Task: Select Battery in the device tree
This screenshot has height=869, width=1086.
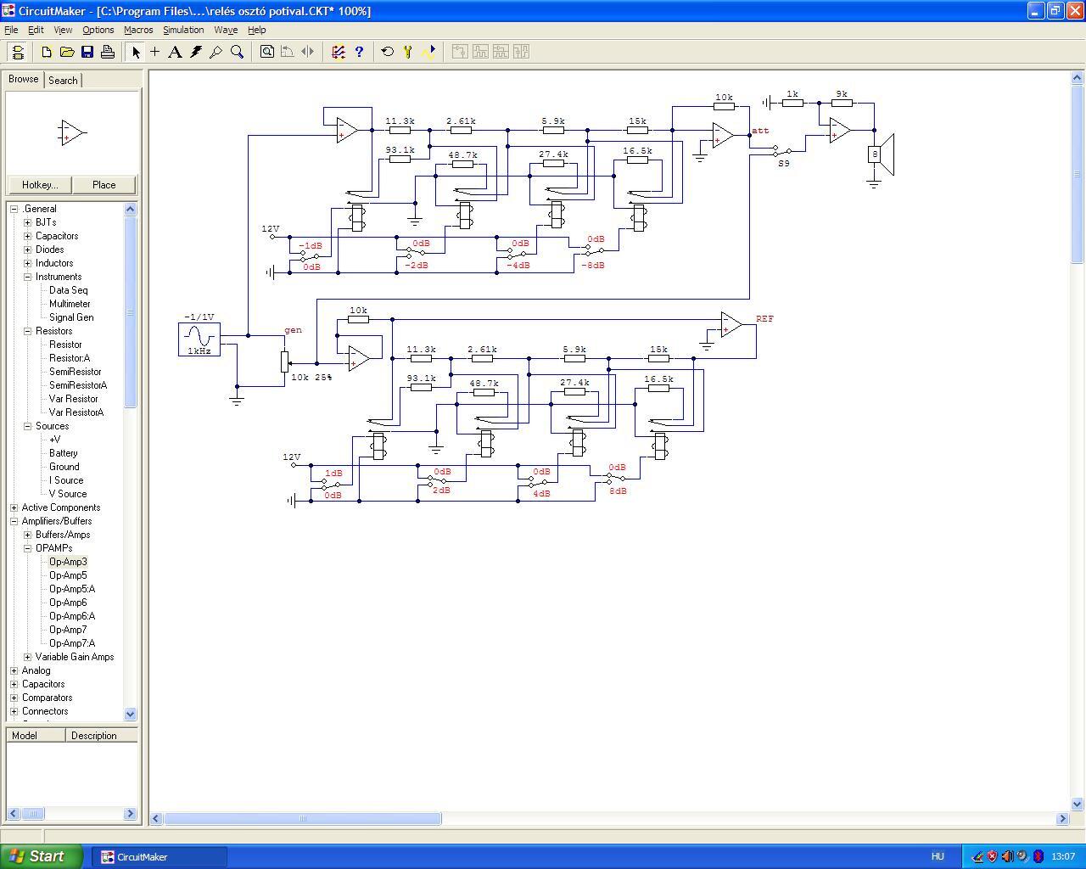Action: [x=64, y=453]
